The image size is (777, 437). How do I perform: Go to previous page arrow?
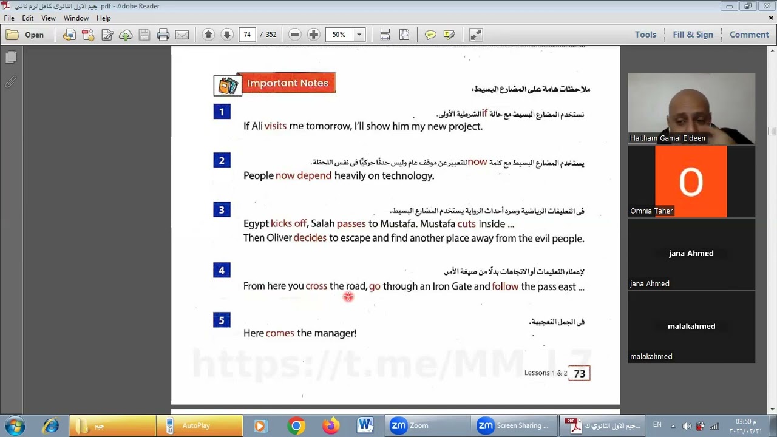click(208, 35)
